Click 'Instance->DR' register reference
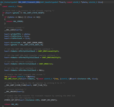 [x=84, y=79]
